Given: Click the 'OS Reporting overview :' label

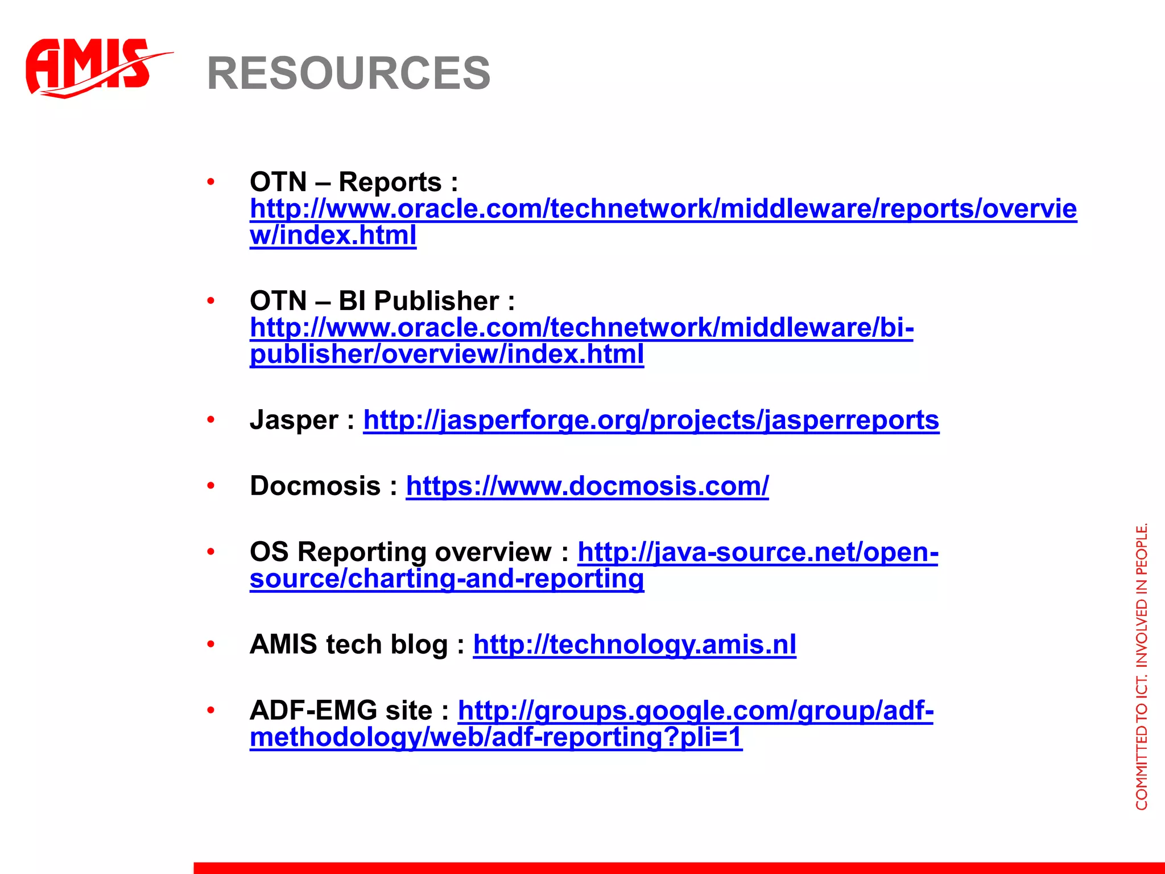Looking at the screenshot, I should [x=410, y=553].
